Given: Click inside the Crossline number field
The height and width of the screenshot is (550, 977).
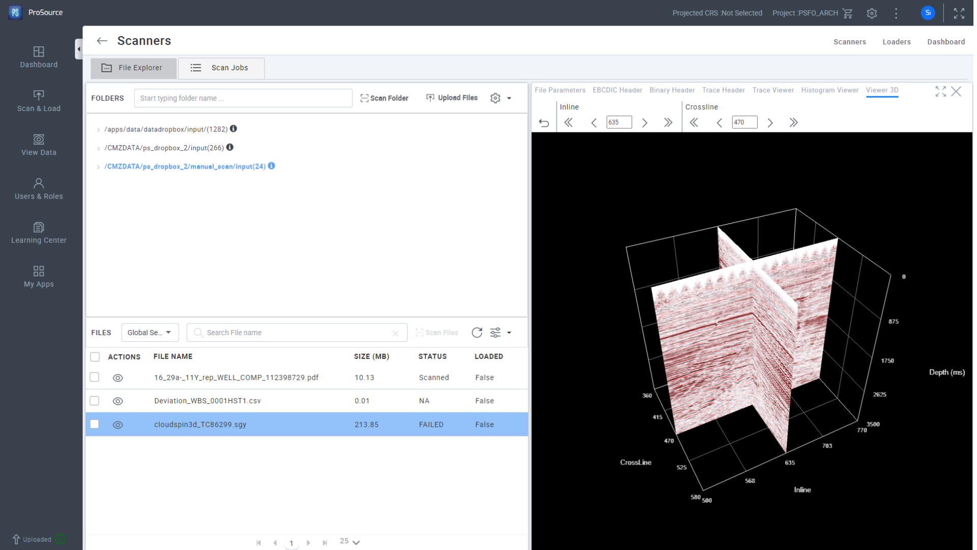Looking at the screenshot, I should (744, 122).
